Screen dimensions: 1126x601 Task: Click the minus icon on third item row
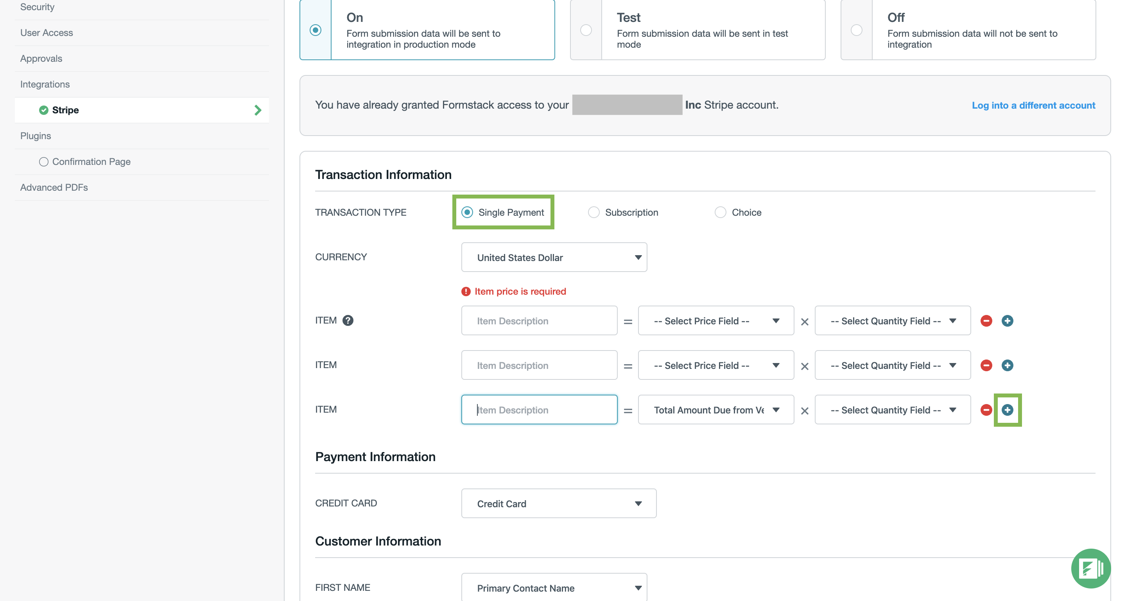tap(986, 410)
